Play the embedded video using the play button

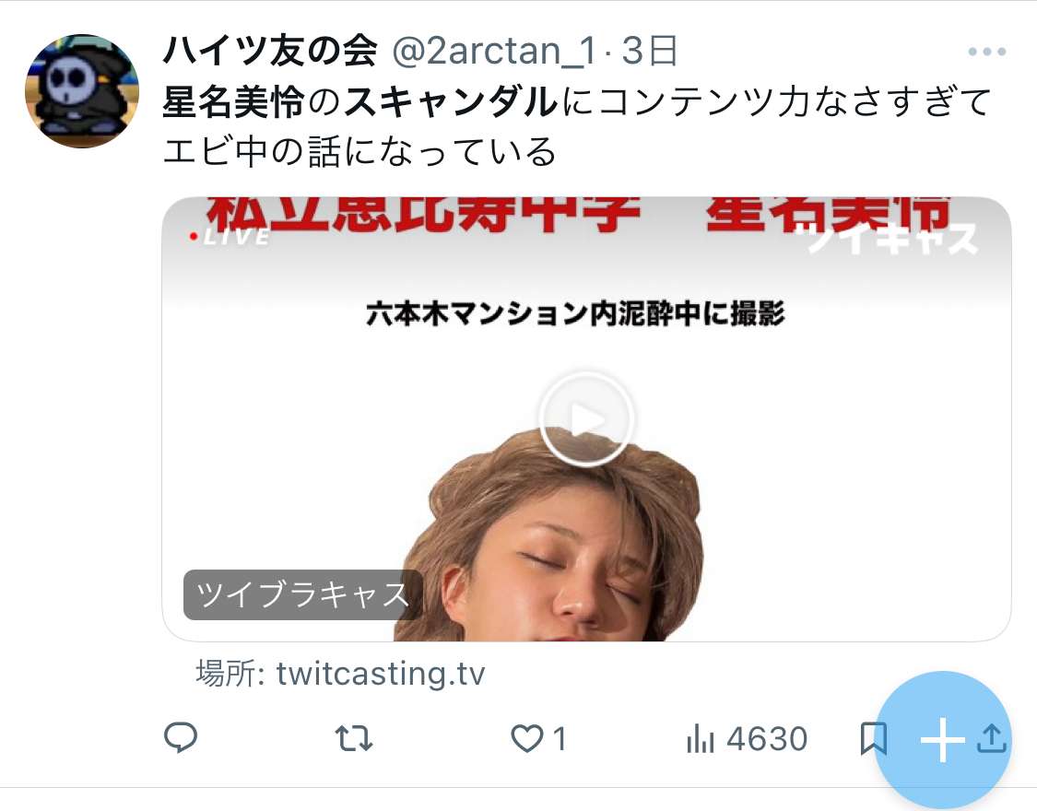pos(586,418)
